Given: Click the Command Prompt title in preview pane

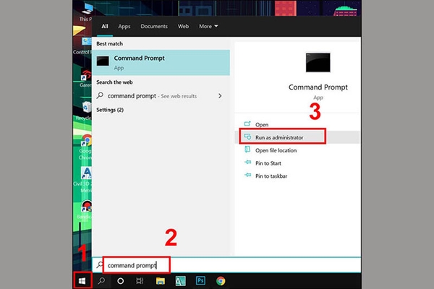Looking at the screenshot, I should click(x=318, y=87).
